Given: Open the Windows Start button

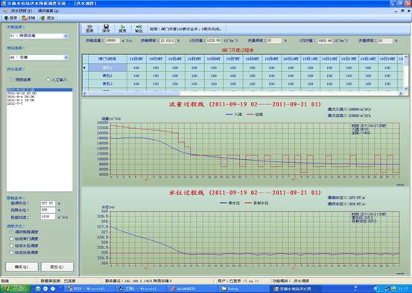Looking at the screenshot, I should pos(15,289).
